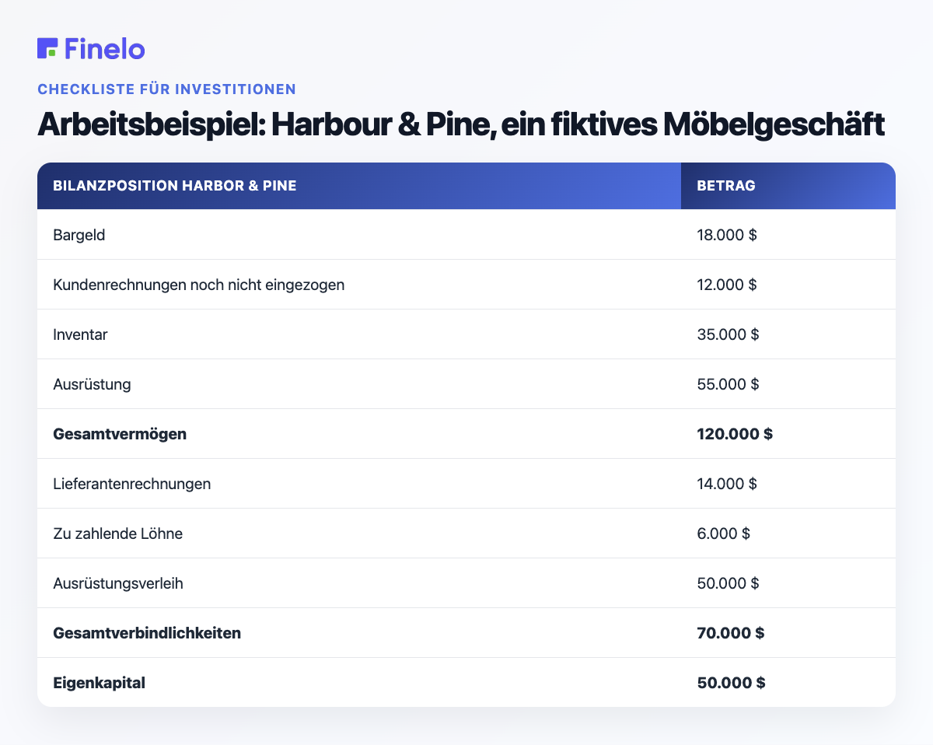The width and height of the screenshot is (933, 745).
Task: Select the Ausrüstungsverleih amount 50.000 $
Action: click(728, 583)
